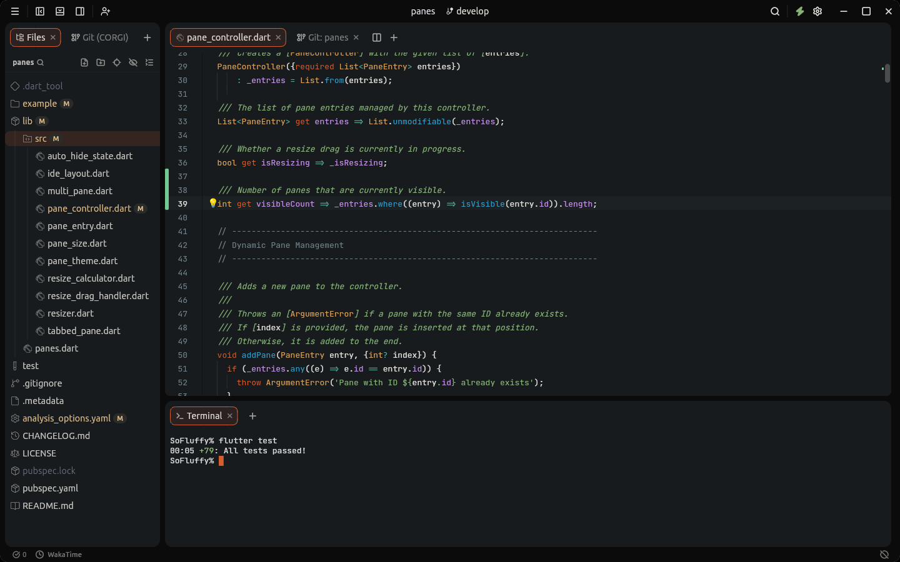The image size is (900, 562).
Task: Open the search icon in title bar
Action: pyautogui.click(x=775, y=11)
